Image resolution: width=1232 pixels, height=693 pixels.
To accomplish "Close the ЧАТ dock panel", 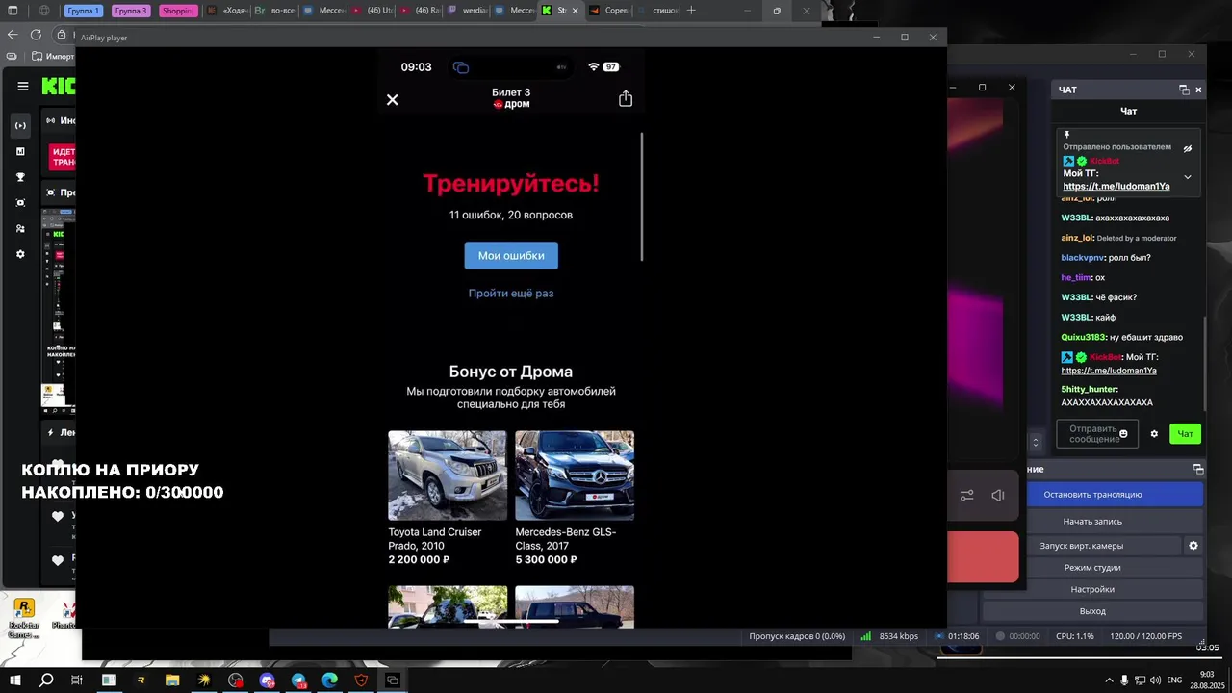I will tap(1198, 90).
